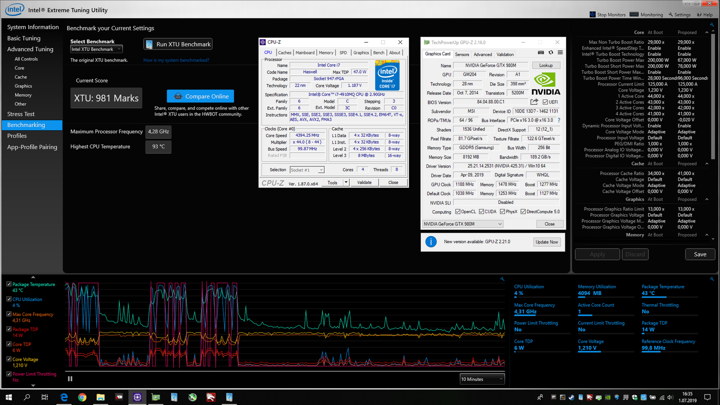Click GPU-Z Update Now button
This screenshot has height=405, width=720.
click(547, 242)
